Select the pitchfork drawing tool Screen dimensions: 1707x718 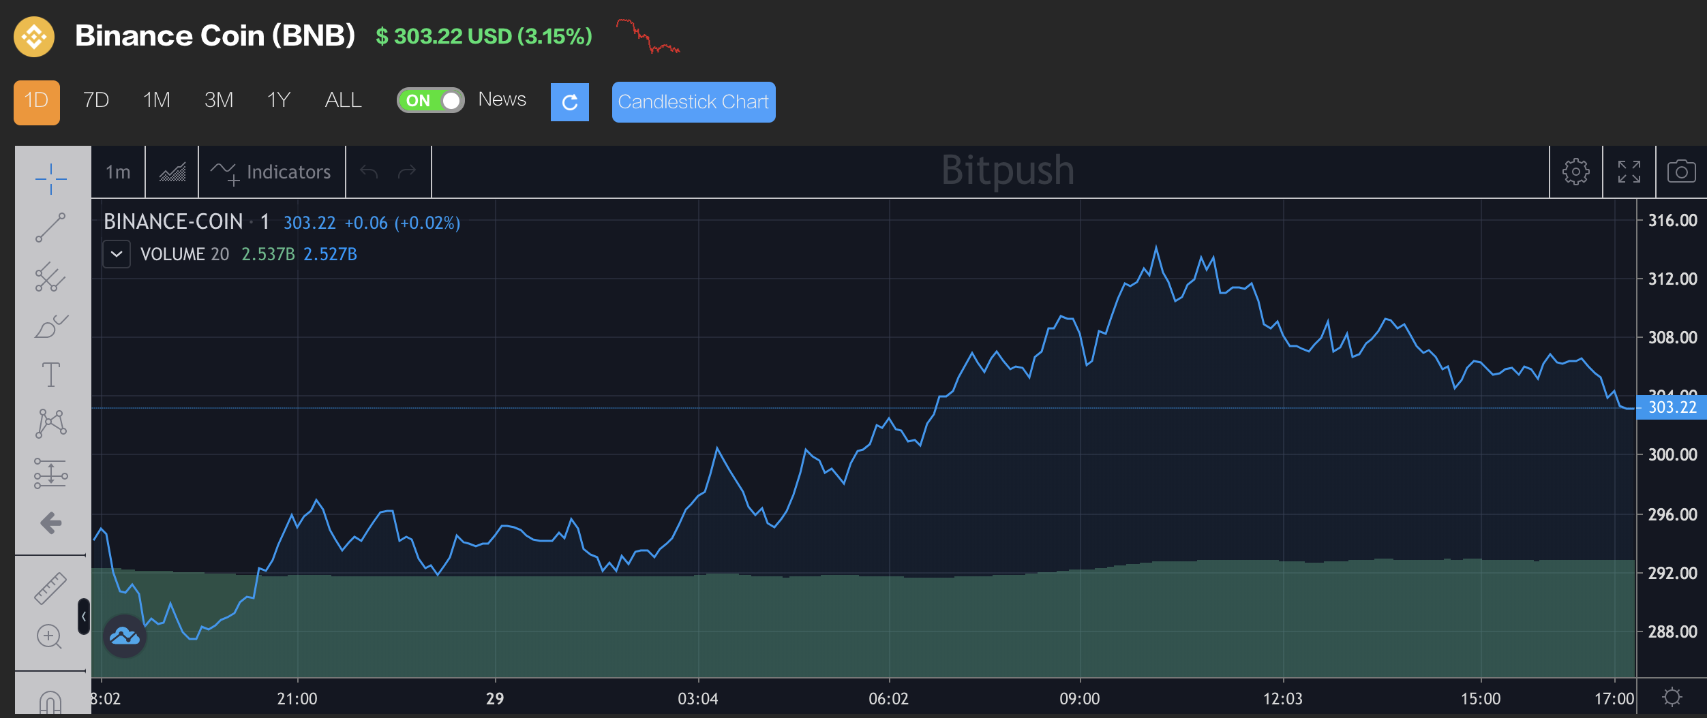click(50, 277)
